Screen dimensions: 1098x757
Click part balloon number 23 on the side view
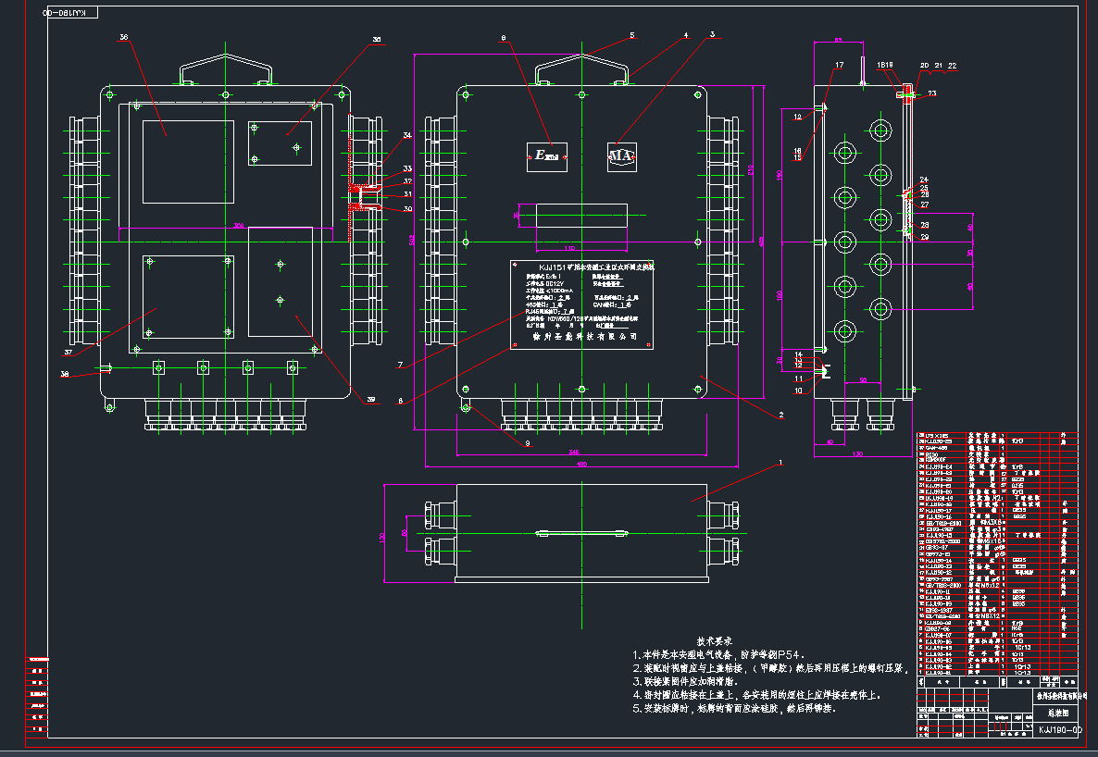pyautogui.click(x=931, y=93)
